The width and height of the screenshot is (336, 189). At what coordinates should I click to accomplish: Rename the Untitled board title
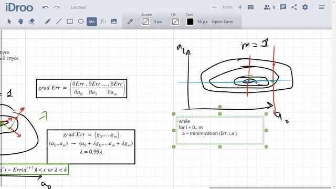[78, 7]
